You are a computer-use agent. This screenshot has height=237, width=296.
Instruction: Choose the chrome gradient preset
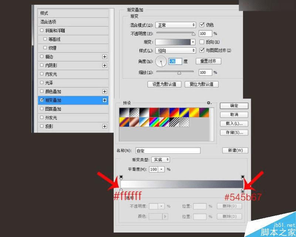click(x=144, y=122)
